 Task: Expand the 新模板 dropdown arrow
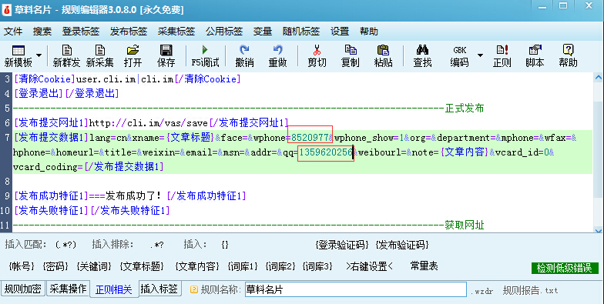pyautogui.click(x=39, y=55)
